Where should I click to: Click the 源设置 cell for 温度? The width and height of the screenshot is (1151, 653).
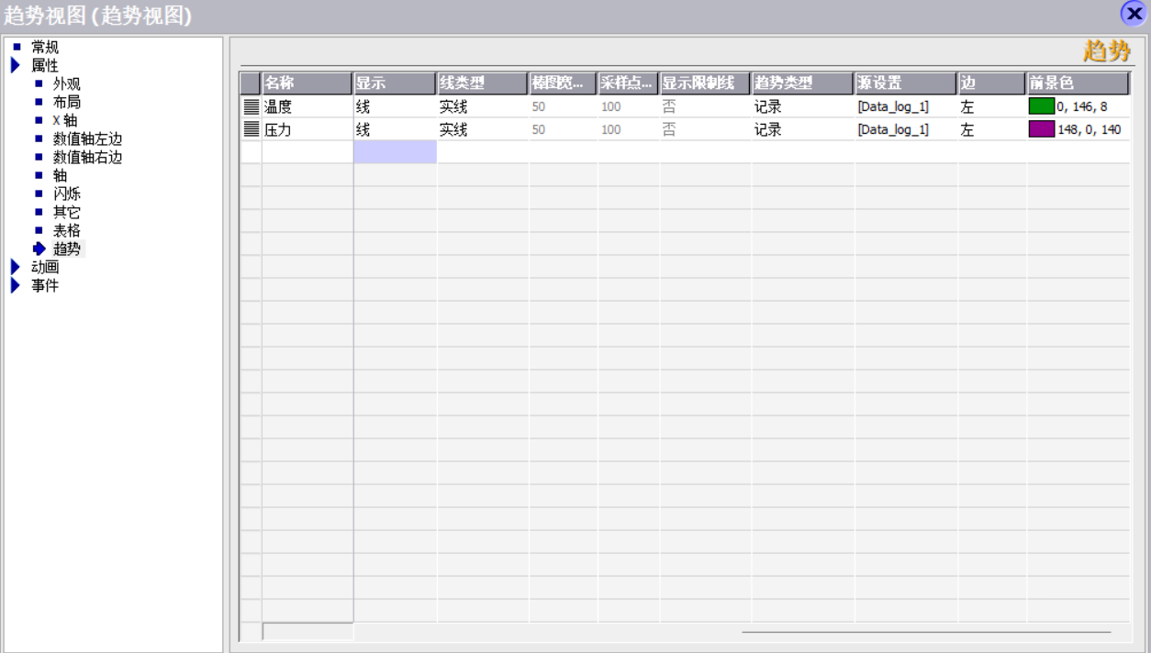tap(905, 106)
